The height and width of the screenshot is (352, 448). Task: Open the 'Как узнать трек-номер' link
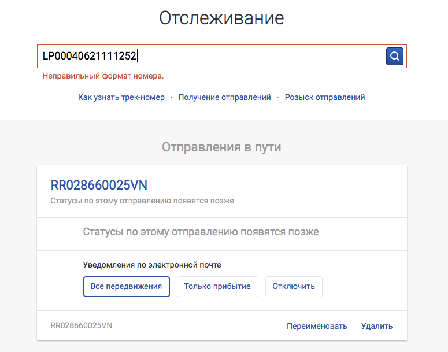coord(121,97)
